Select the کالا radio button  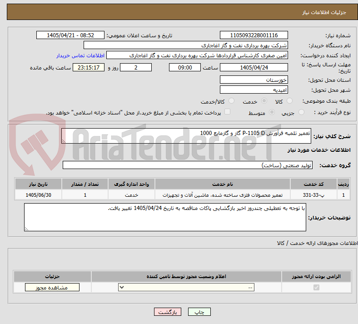[289, 101]
